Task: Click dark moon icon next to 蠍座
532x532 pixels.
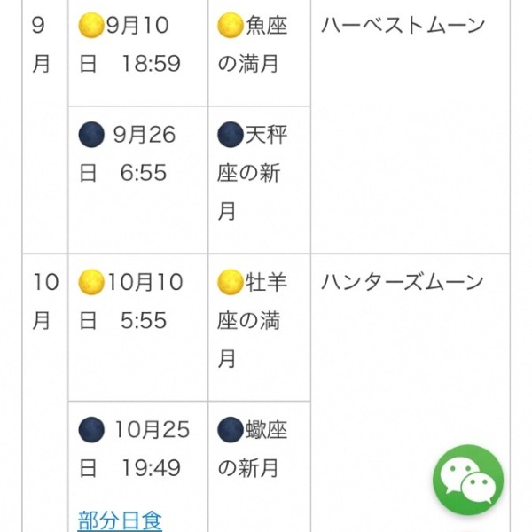Action: coord(230,429)
